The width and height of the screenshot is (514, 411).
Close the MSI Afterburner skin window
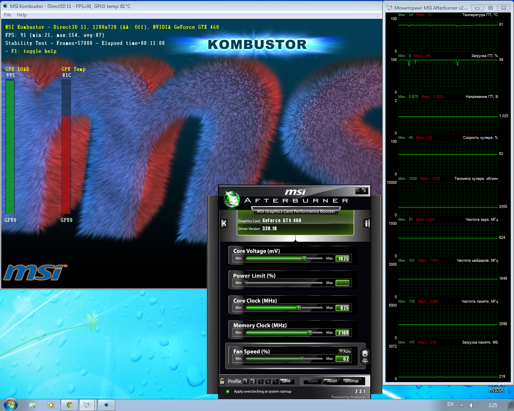click(x=365, y=191)
